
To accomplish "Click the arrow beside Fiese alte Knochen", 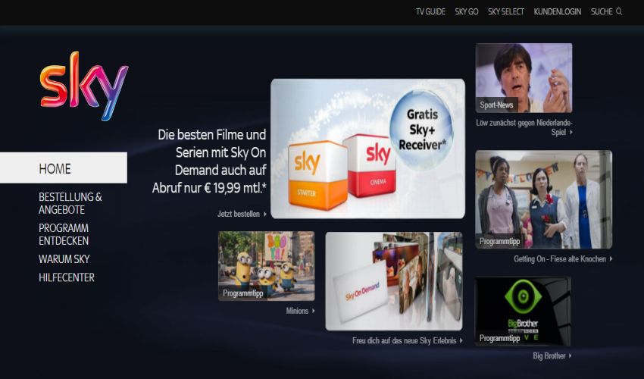I will coord(611,258).
